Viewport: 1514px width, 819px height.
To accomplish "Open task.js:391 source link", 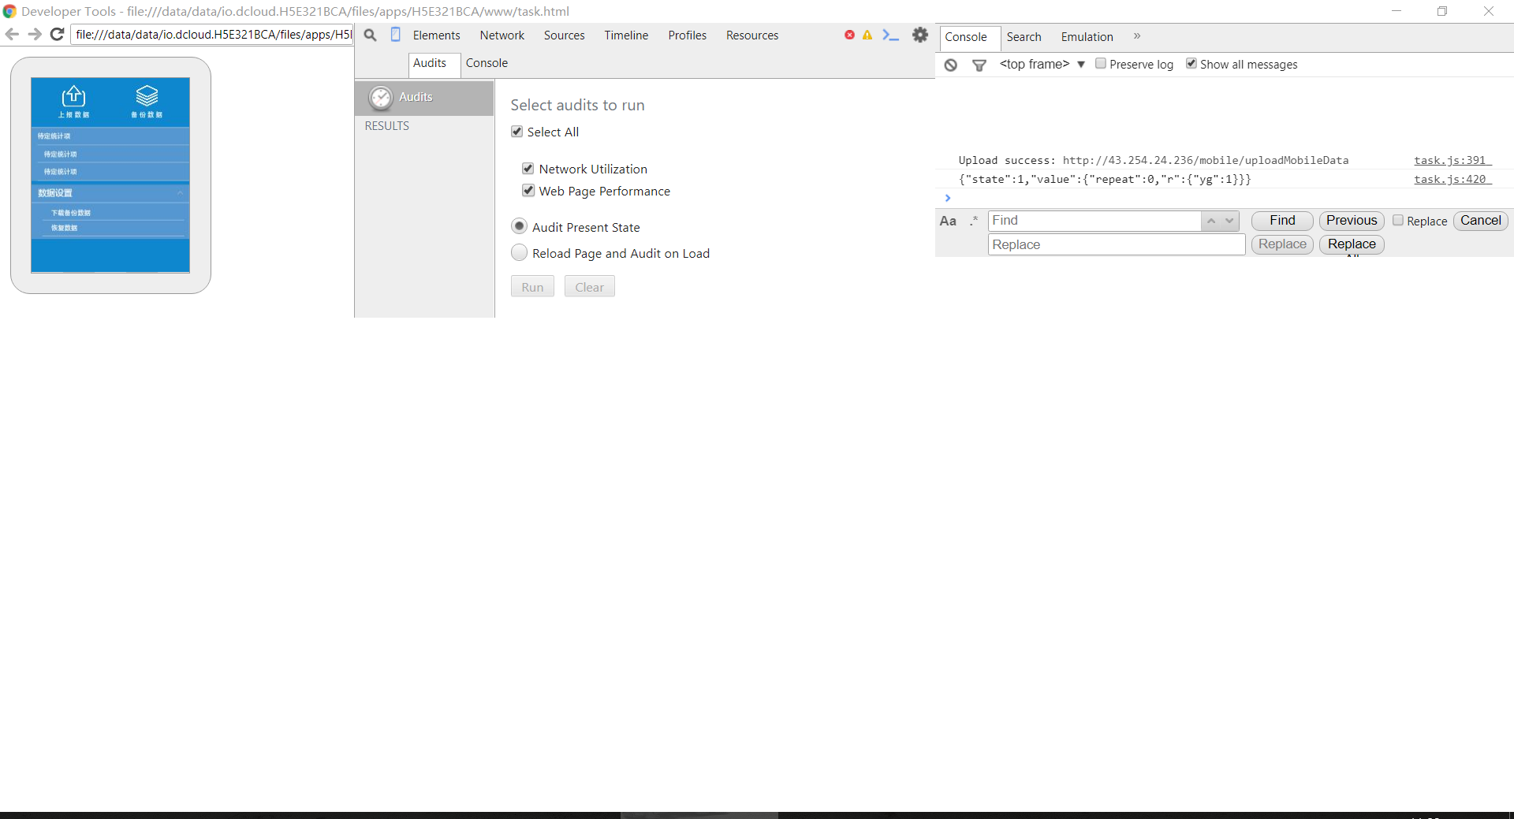I will [x=1452, y=160].
